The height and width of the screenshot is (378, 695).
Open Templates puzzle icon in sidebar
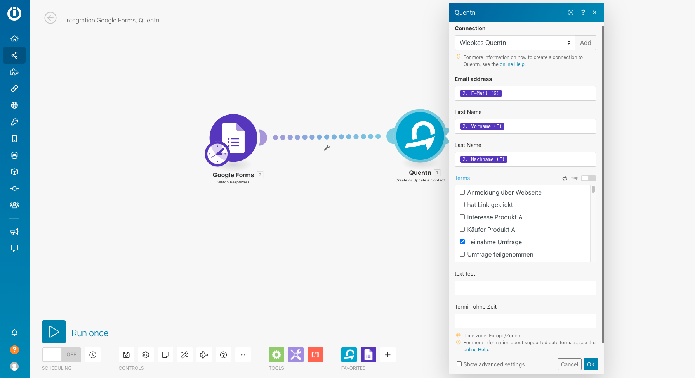click(x=14, y=72)
